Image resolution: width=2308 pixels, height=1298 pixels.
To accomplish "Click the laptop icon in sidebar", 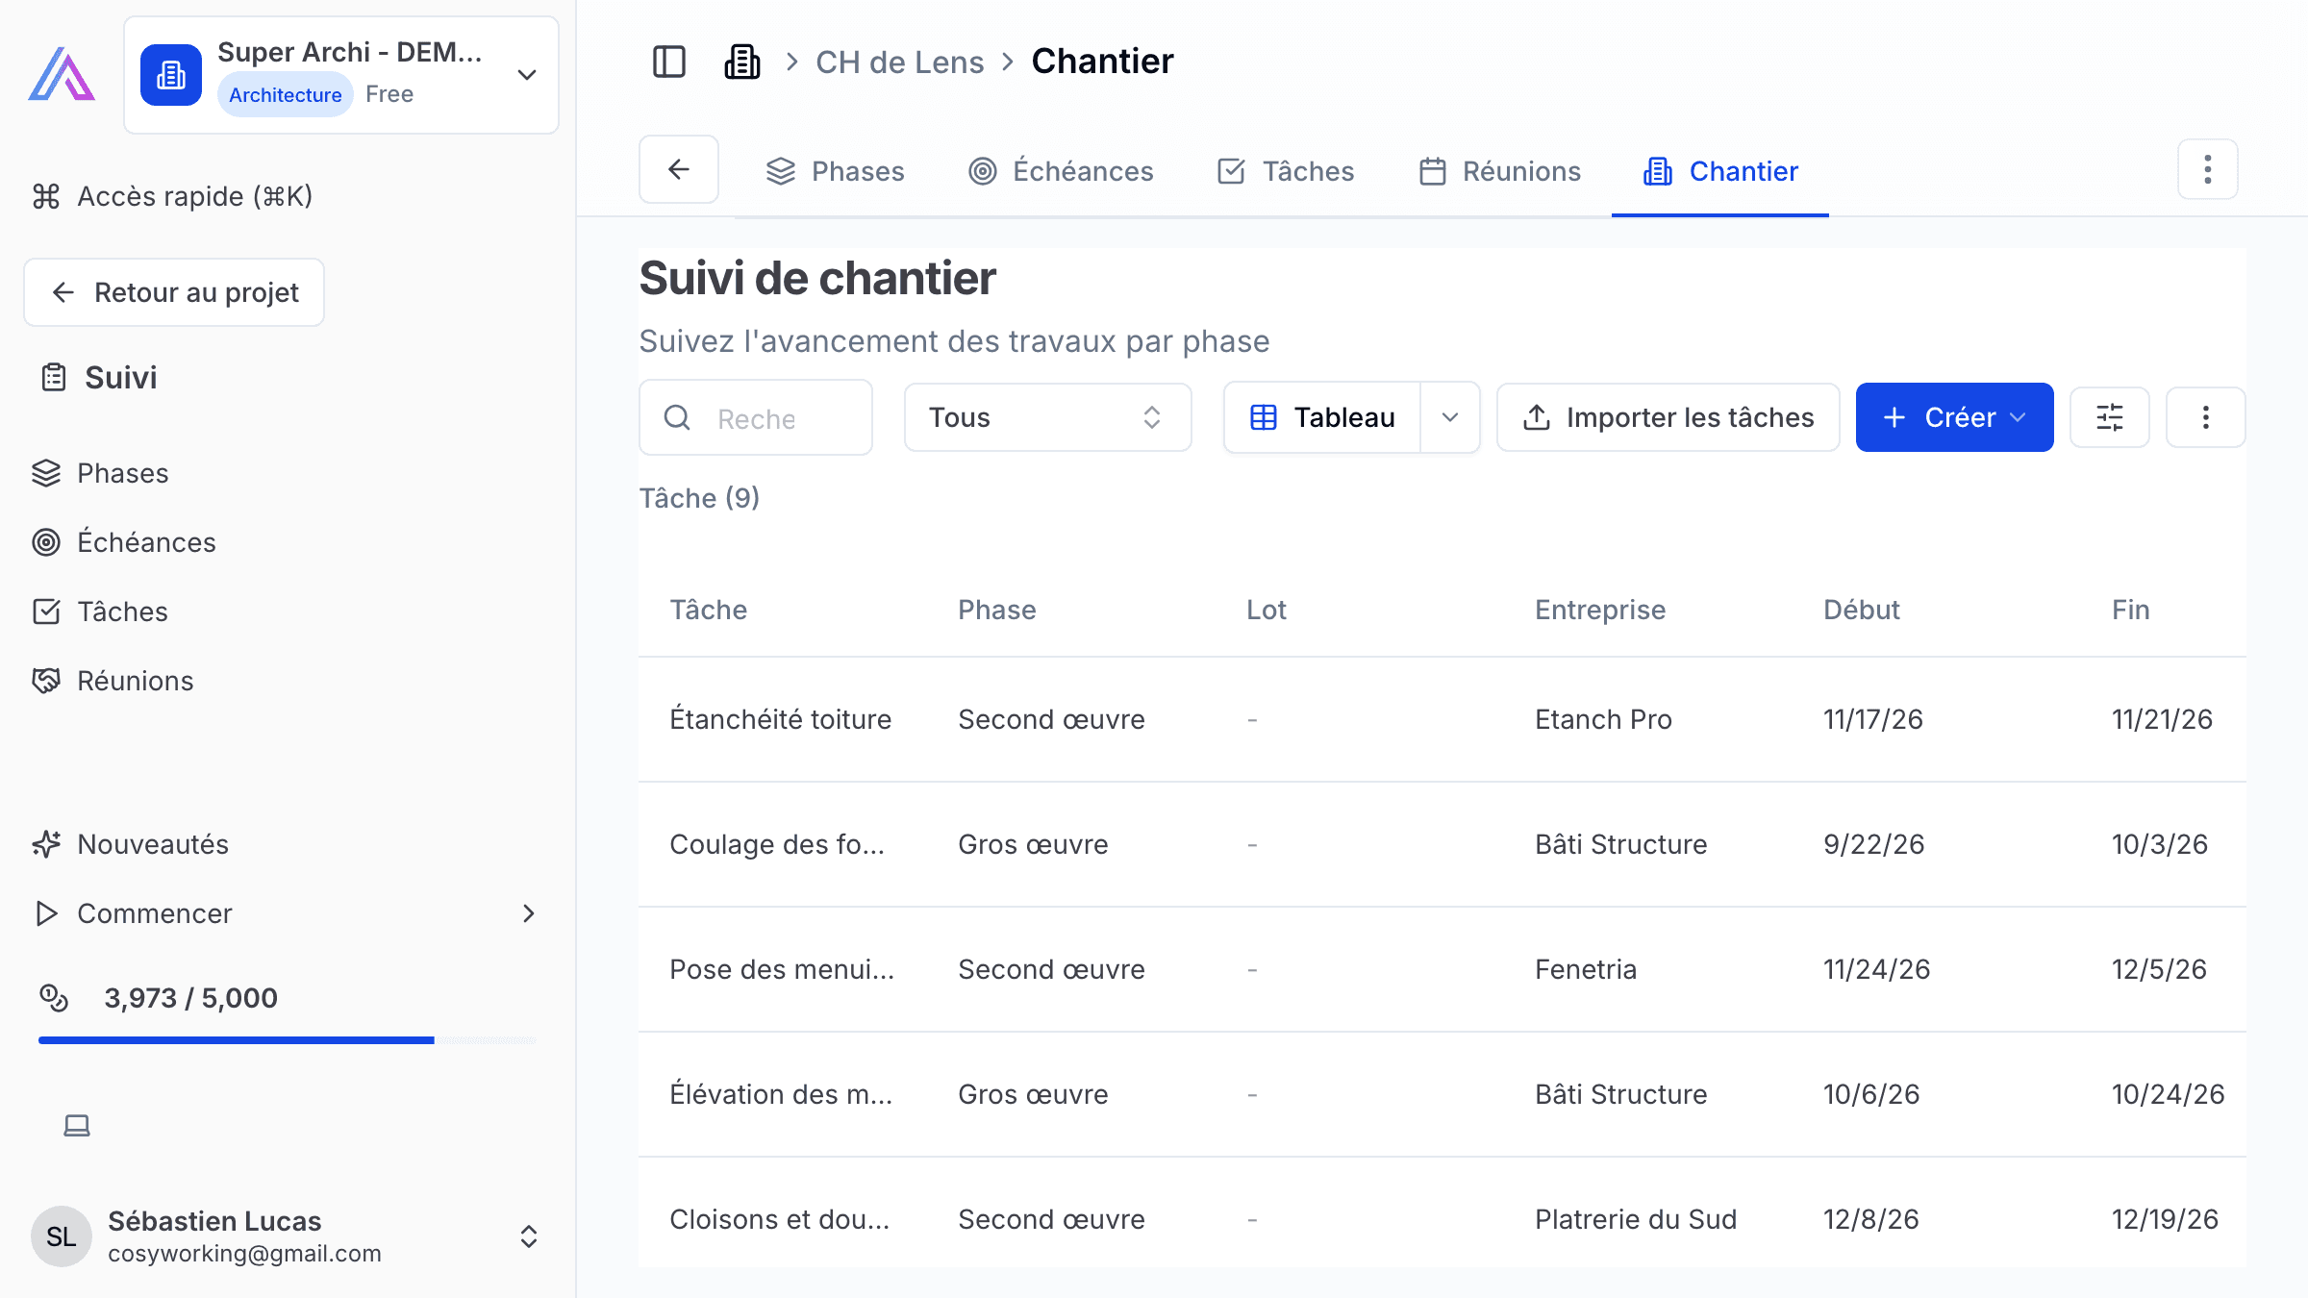I will tap(77, 1125).
